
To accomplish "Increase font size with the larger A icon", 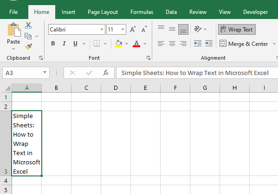I will coord(133,29).
